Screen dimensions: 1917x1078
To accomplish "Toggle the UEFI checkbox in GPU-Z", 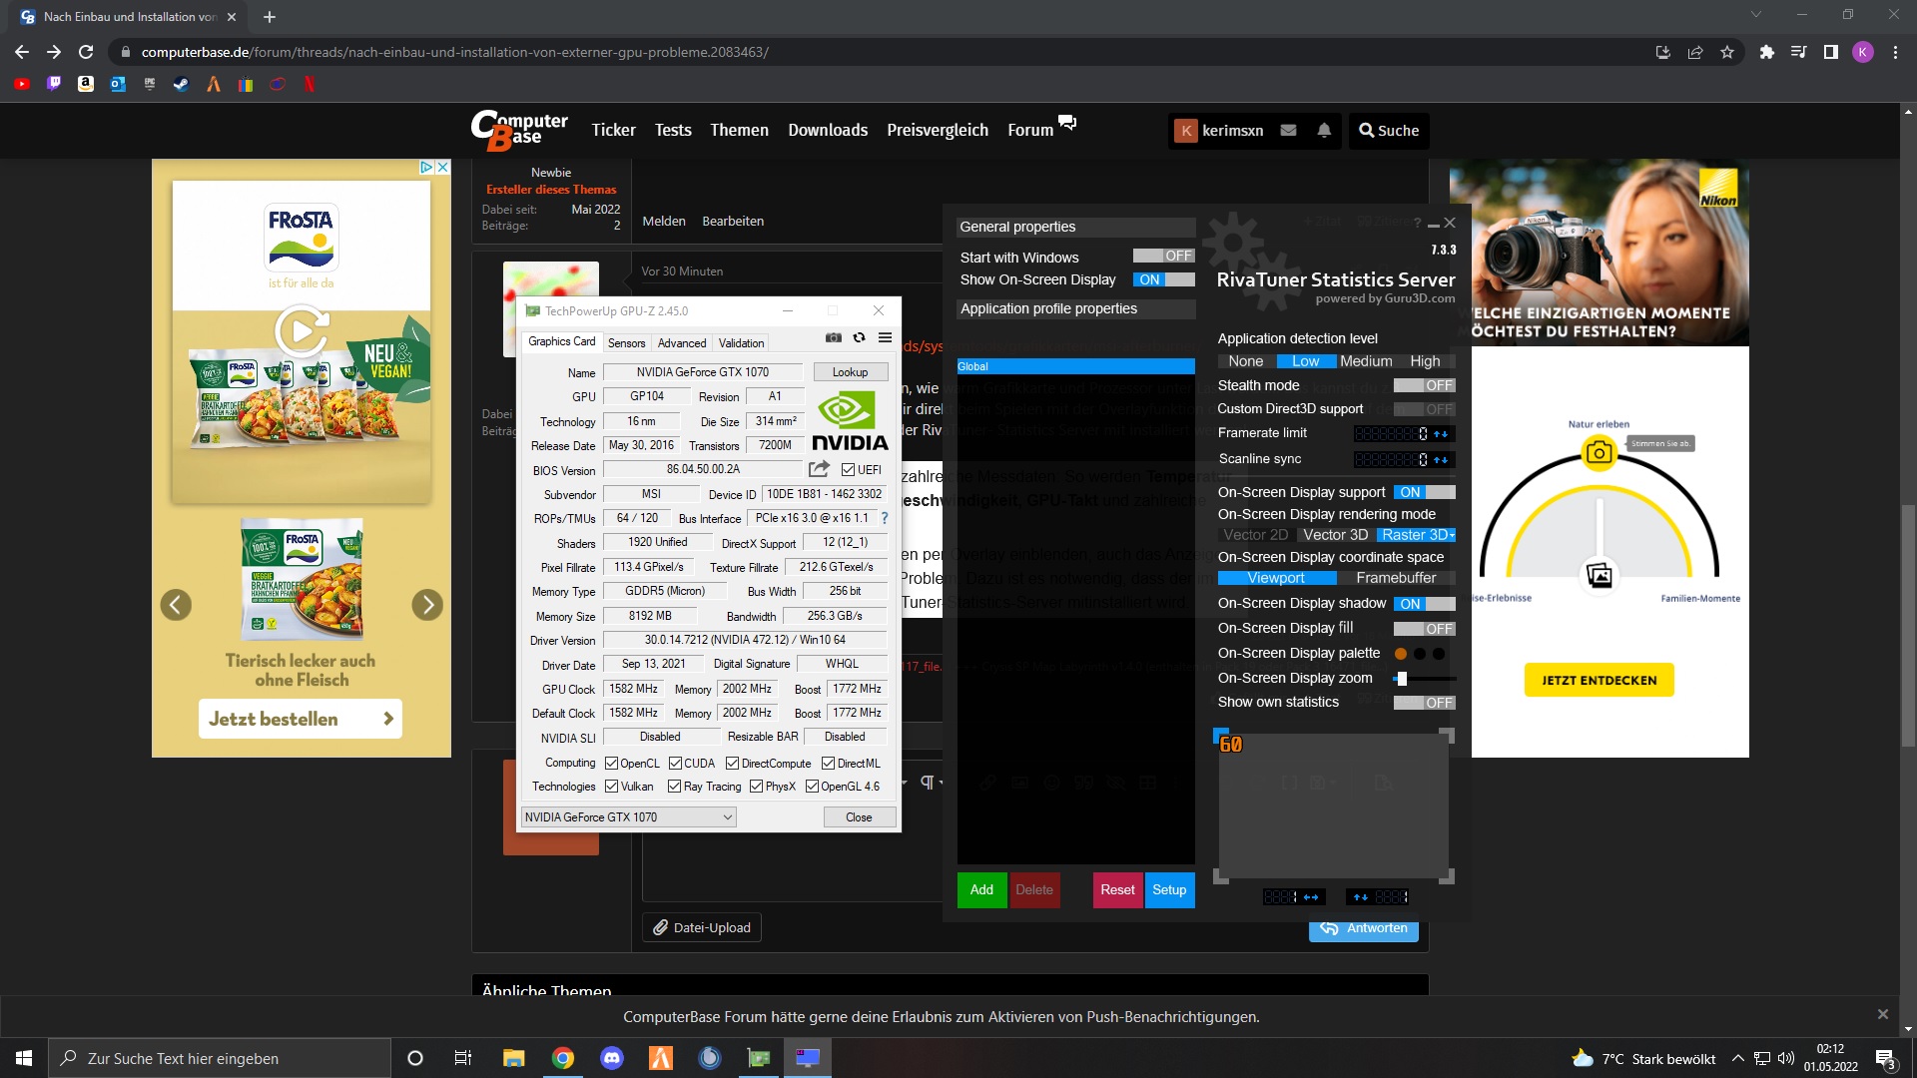I will click(848, 470).
